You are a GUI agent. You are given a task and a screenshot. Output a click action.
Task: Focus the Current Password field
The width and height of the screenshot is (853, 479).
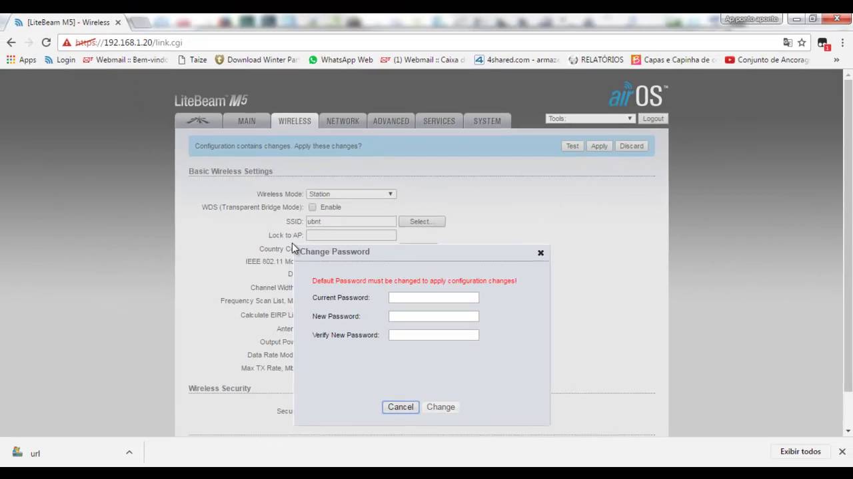tap(434, 297)
